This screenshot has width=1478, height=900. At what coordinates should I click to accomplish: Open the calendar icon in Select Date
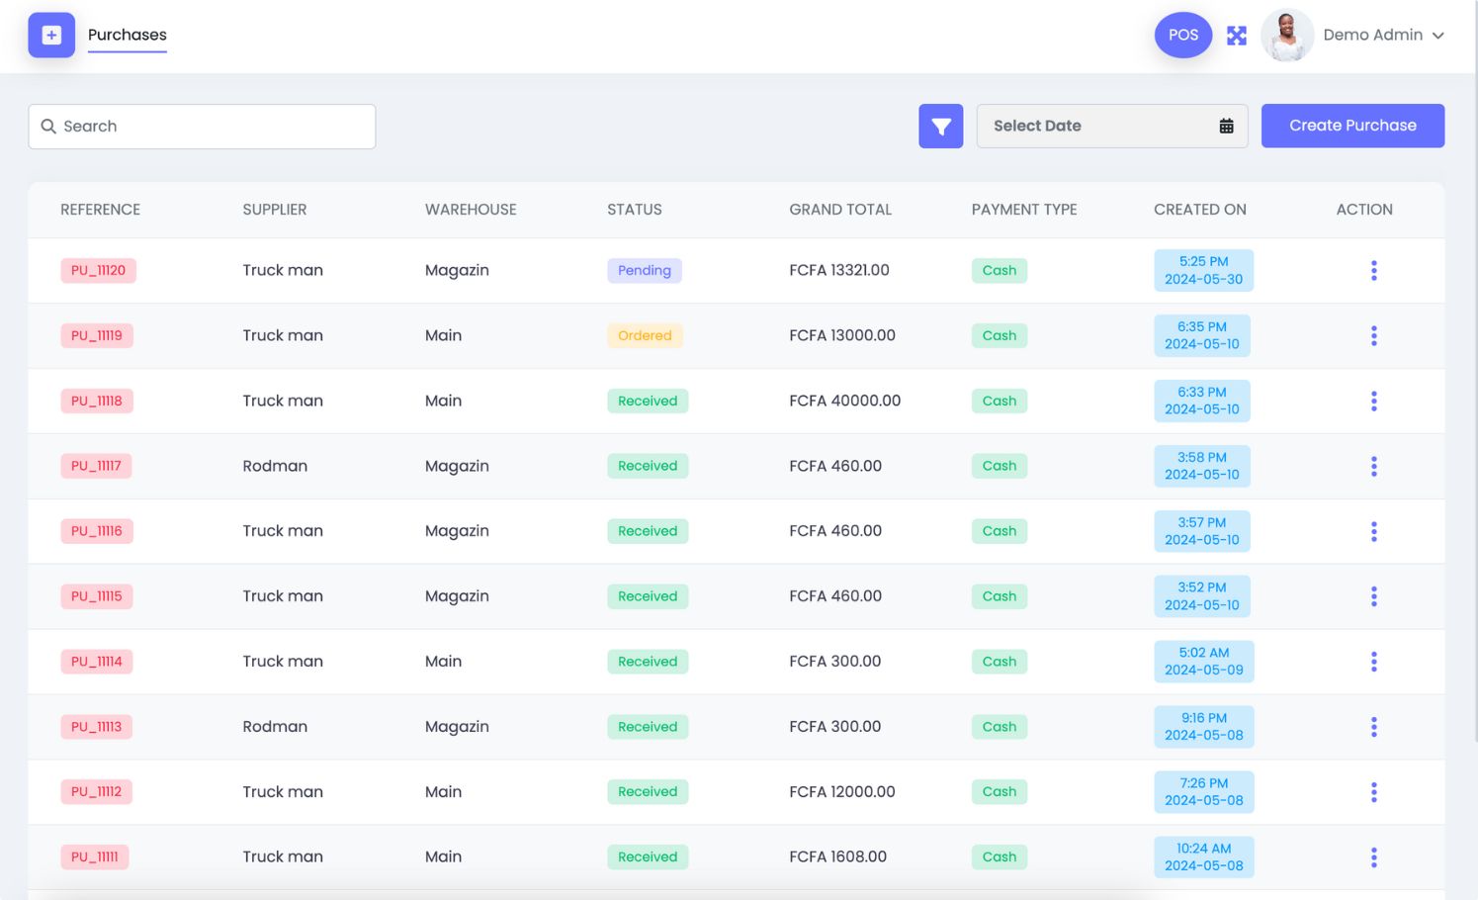(x=1227, y=126)
